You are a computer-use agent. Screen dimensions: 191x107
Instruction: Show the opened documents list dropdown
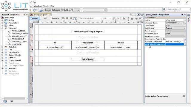138,15
